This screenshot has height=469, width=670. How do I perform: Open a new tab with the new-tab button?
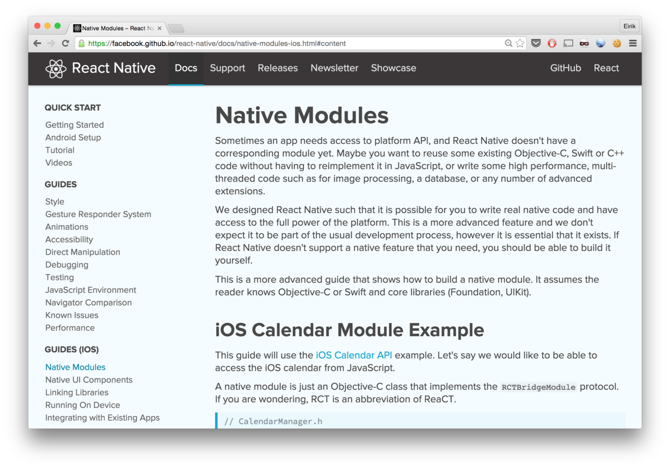(176, 28)
